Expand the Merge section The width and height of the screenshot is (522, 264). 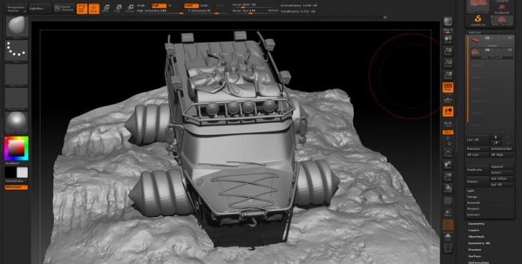(472, 197)
